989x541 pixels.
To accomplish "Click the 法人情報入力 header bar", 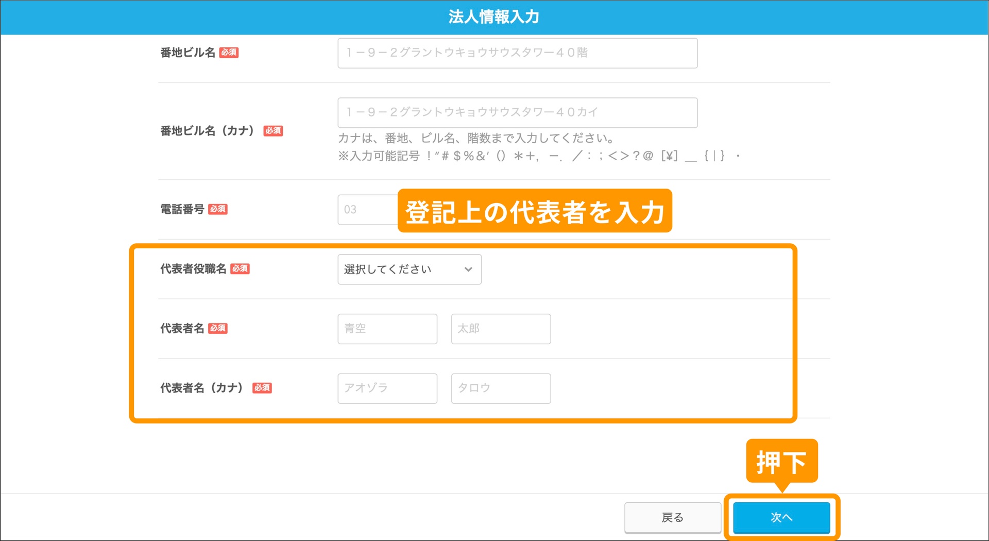I will (493, 17).
